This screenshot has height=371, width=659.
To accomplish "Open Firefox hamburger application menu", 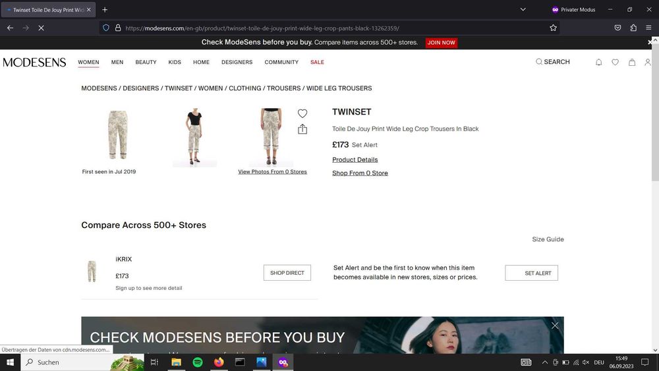I will [x=648, y=28].
